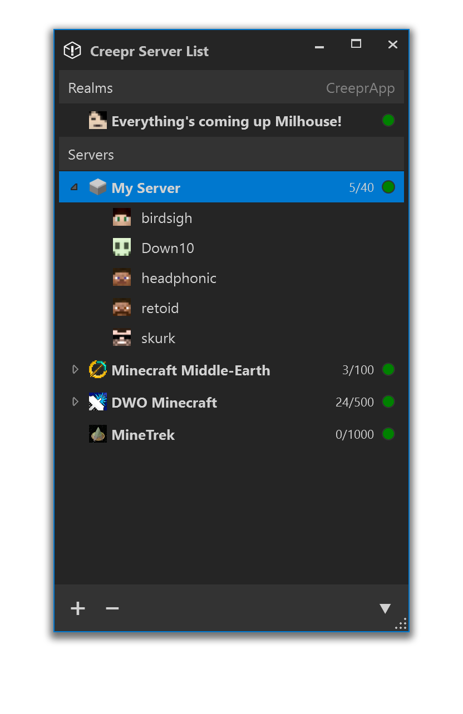Collapse the My Server player list
This screenshot has width=463, height=714.
coord(74,187)
